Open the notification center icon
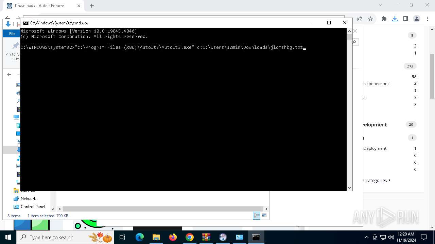The width and height of the screenshot is (435, 244). [424, 237]
